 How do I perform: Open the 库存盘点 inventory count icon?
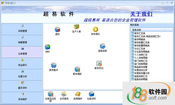(x=54, y=65)
